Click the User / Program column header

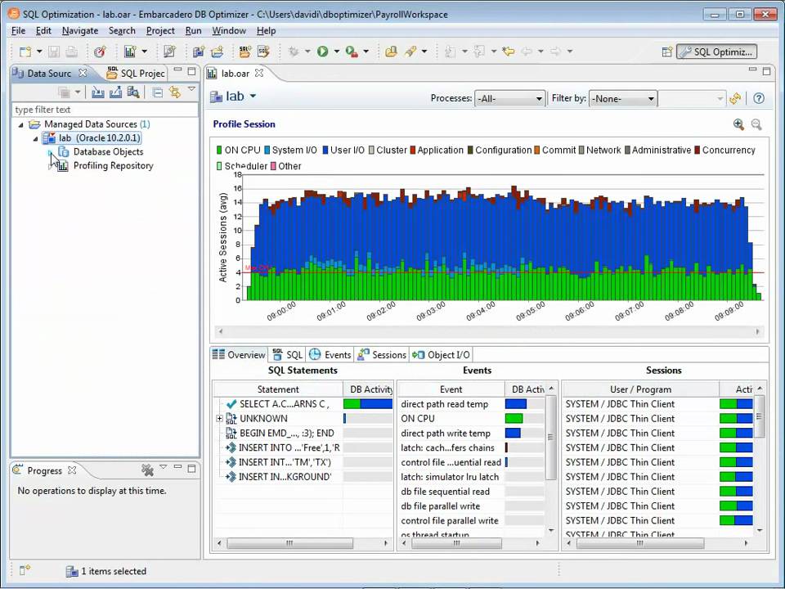tap(640, 389)
